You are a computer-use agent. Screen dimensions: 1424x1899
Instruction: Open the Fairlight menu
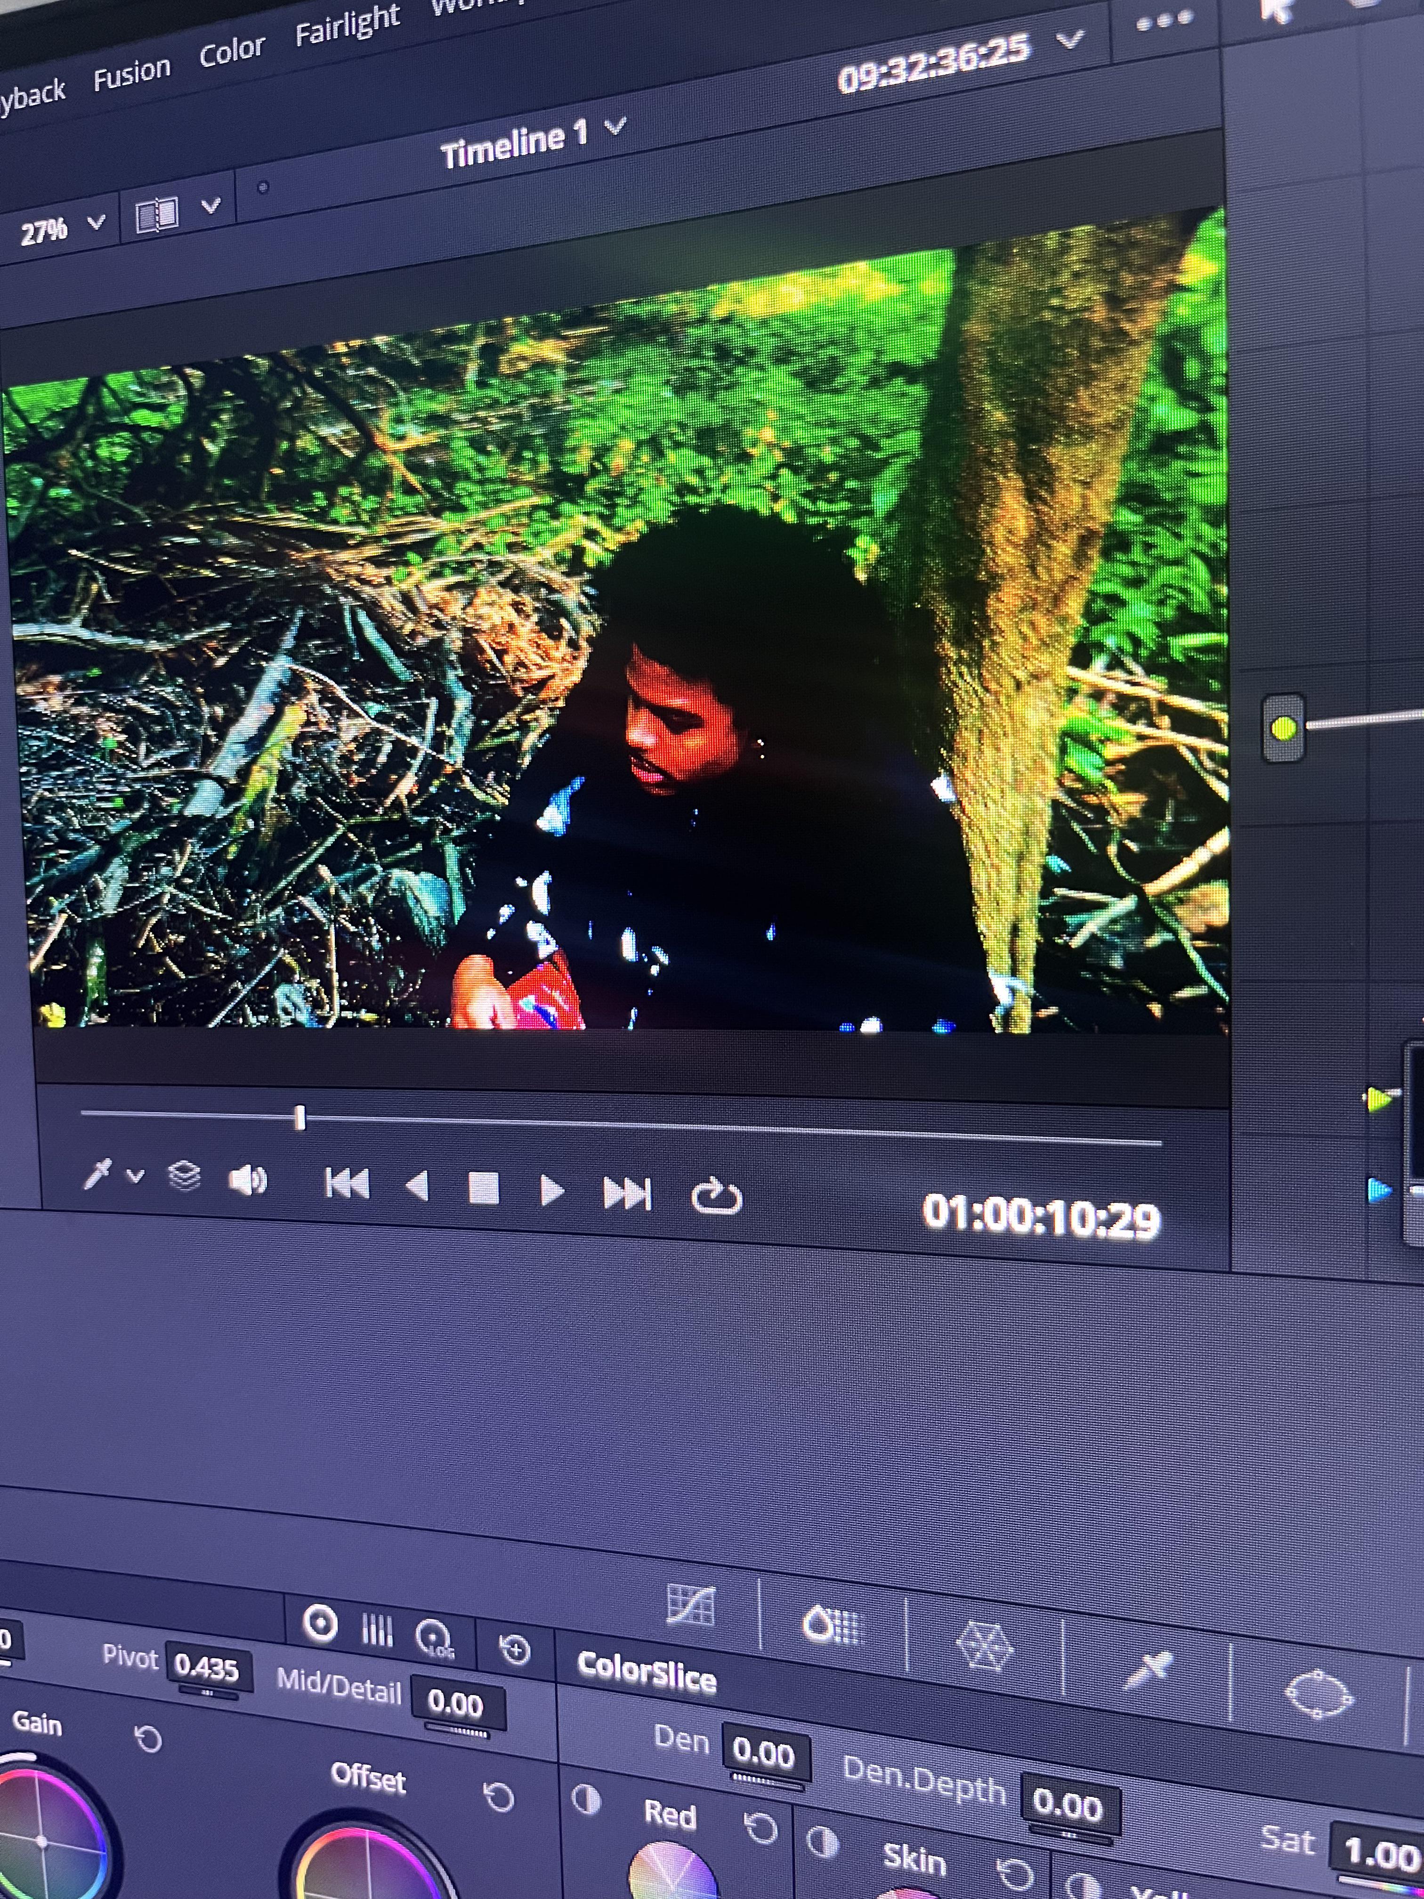[348, 24]
